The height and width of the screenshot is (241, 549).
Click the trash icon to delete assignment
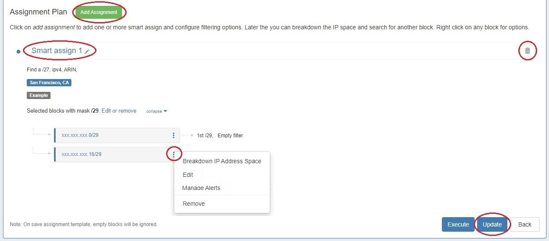tap(527, 51)
